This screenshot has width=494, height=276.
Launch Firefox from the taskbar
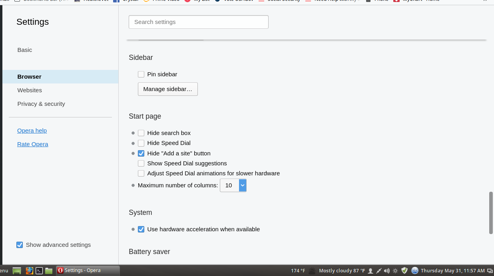pyautogui.click(x=29, y=271)
